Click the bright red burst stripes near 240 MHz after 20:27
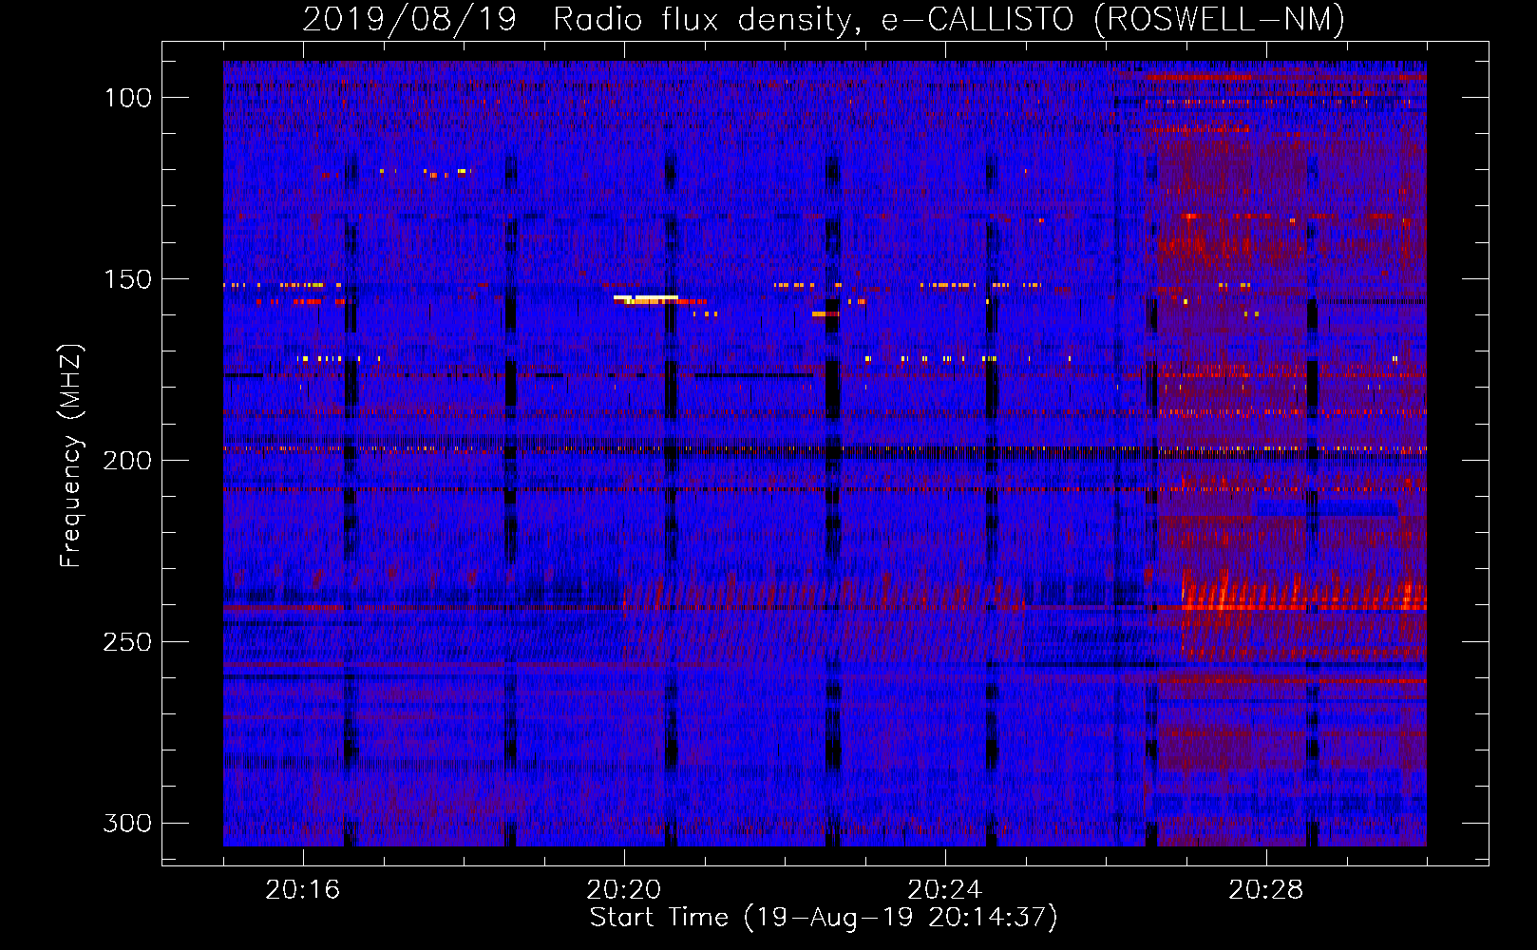Image resolution: width=1537 pixels, height=950 pixels. [1303, 592]
